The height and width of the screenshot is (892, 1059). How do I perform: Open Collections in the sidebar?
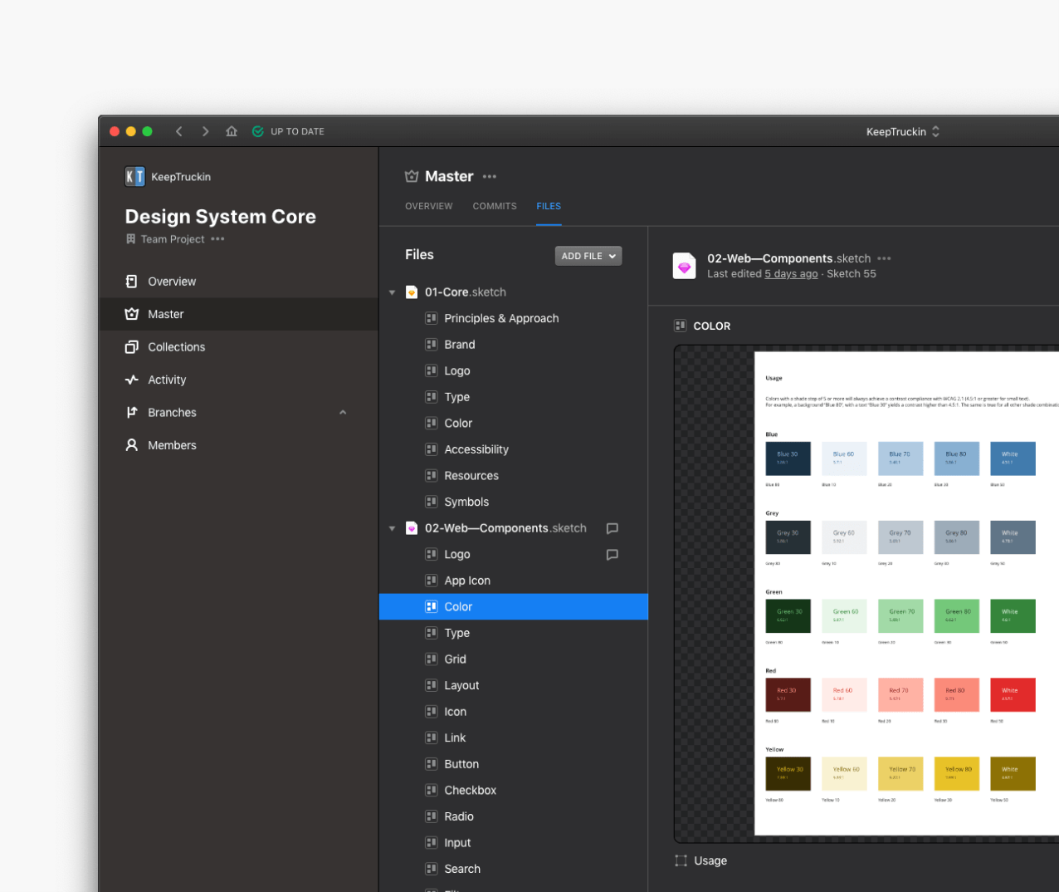coord(239,347)
